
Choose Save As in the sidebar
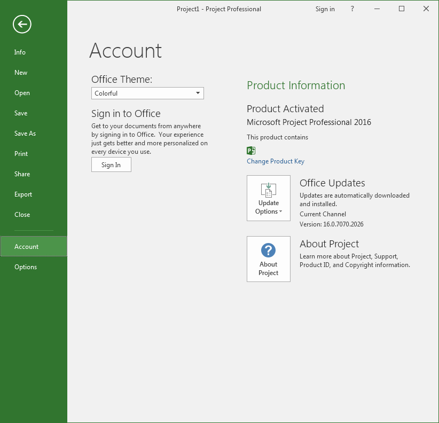[34, 134]
